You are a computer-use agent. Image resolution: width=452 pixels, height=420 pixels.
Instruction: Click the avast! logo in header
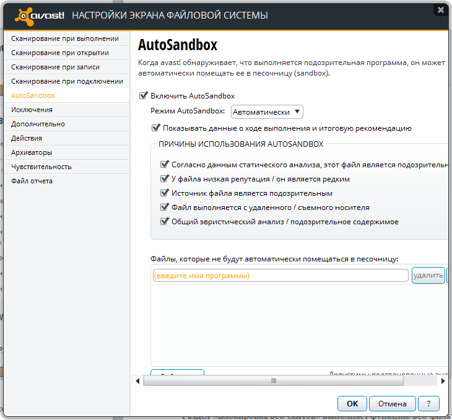(x=40, y=16)
